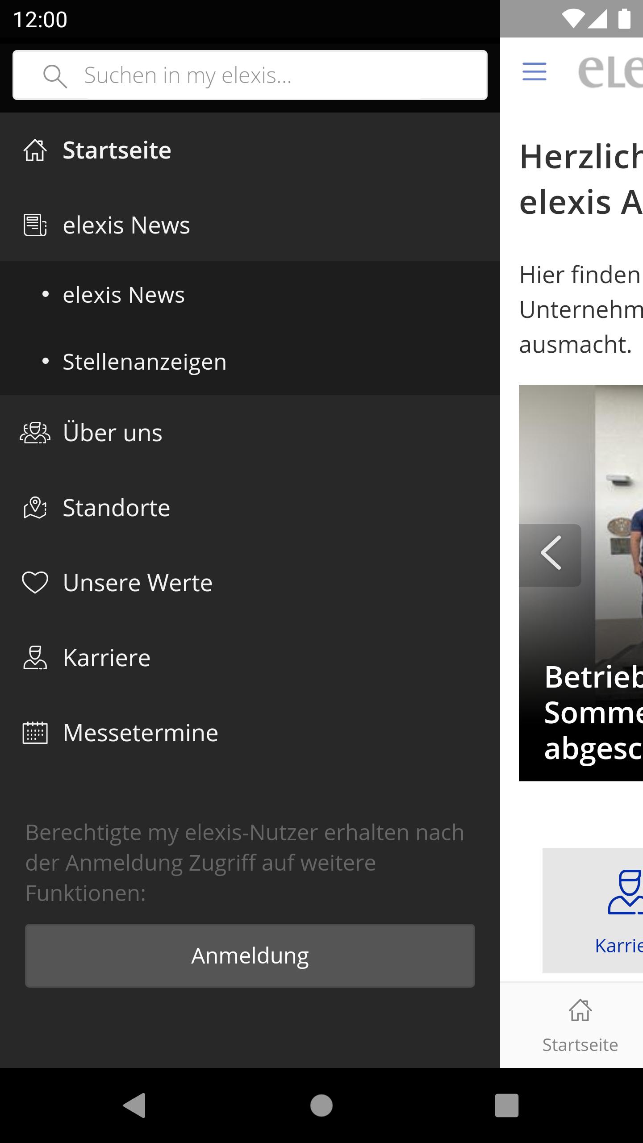Tap the Android back navigation button
Screen dimensions: 643x1143
pos(135,1105)
